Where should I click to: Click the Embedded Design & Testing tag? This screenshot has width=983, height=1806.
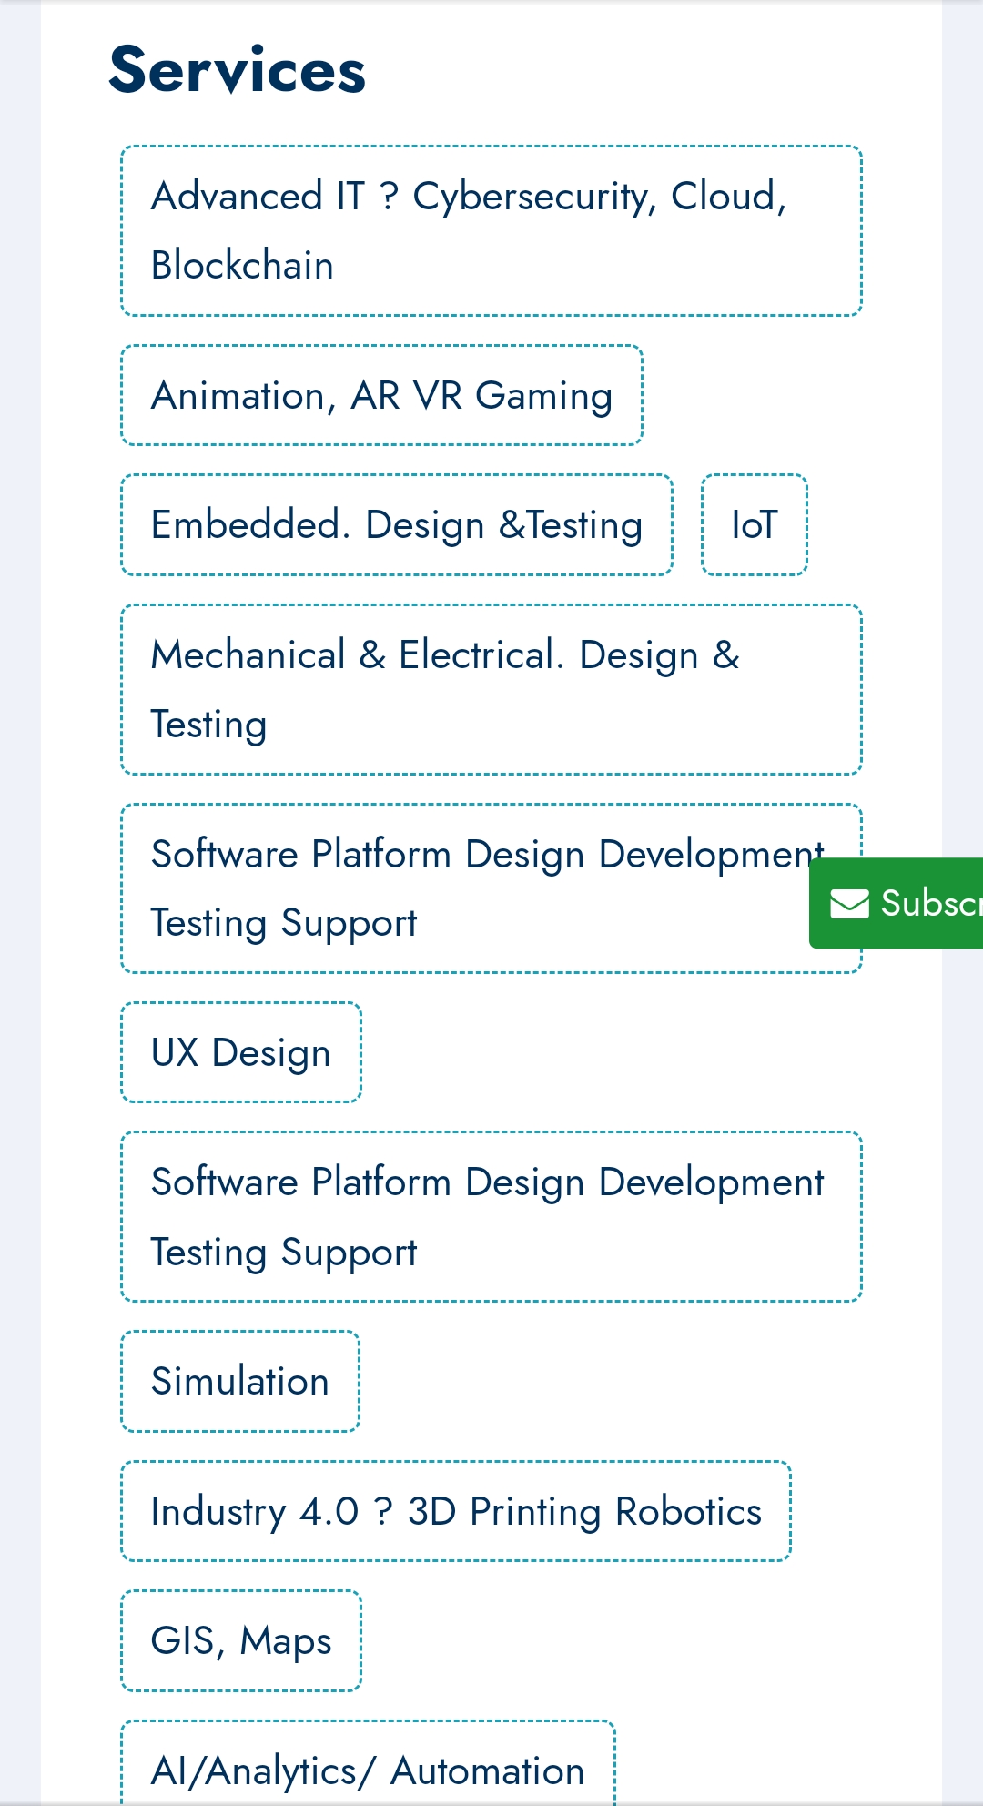(397, 525)
